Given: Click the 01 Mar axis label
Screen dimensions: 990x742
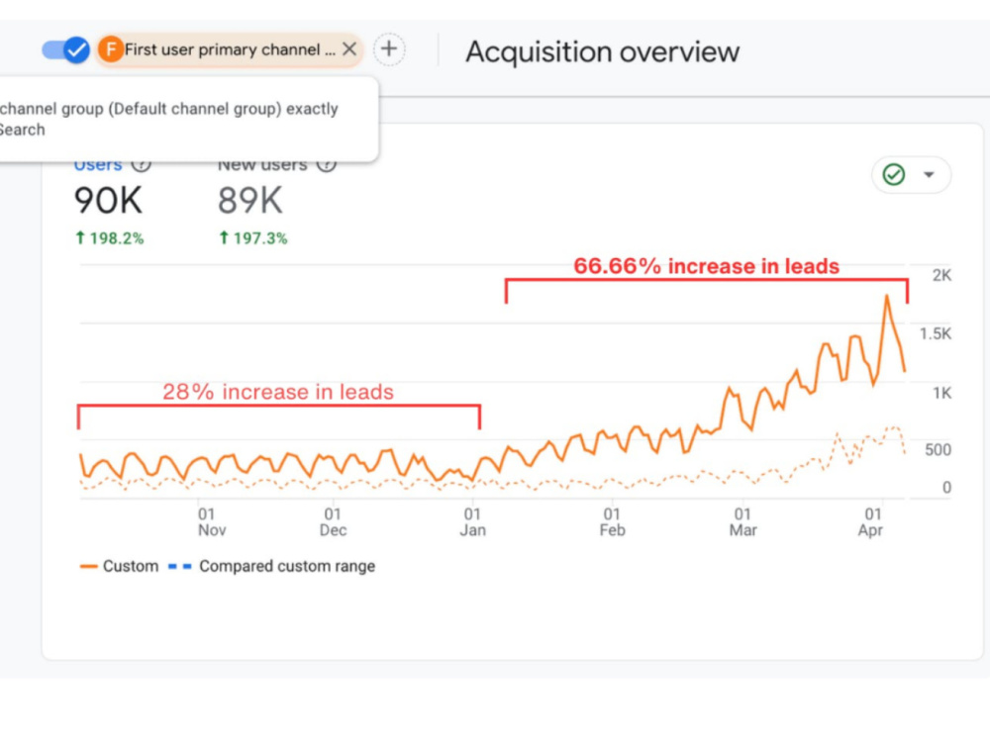Looking at the screenshot, I should click(x=742, y=522).
